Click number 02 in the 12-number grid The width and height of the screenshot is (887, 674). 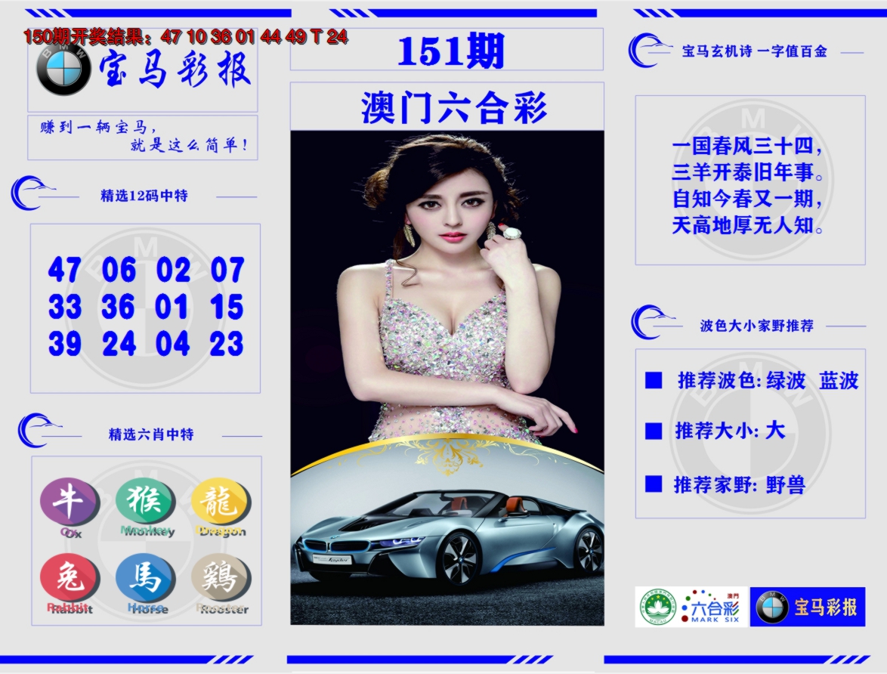tap(173, 270)
